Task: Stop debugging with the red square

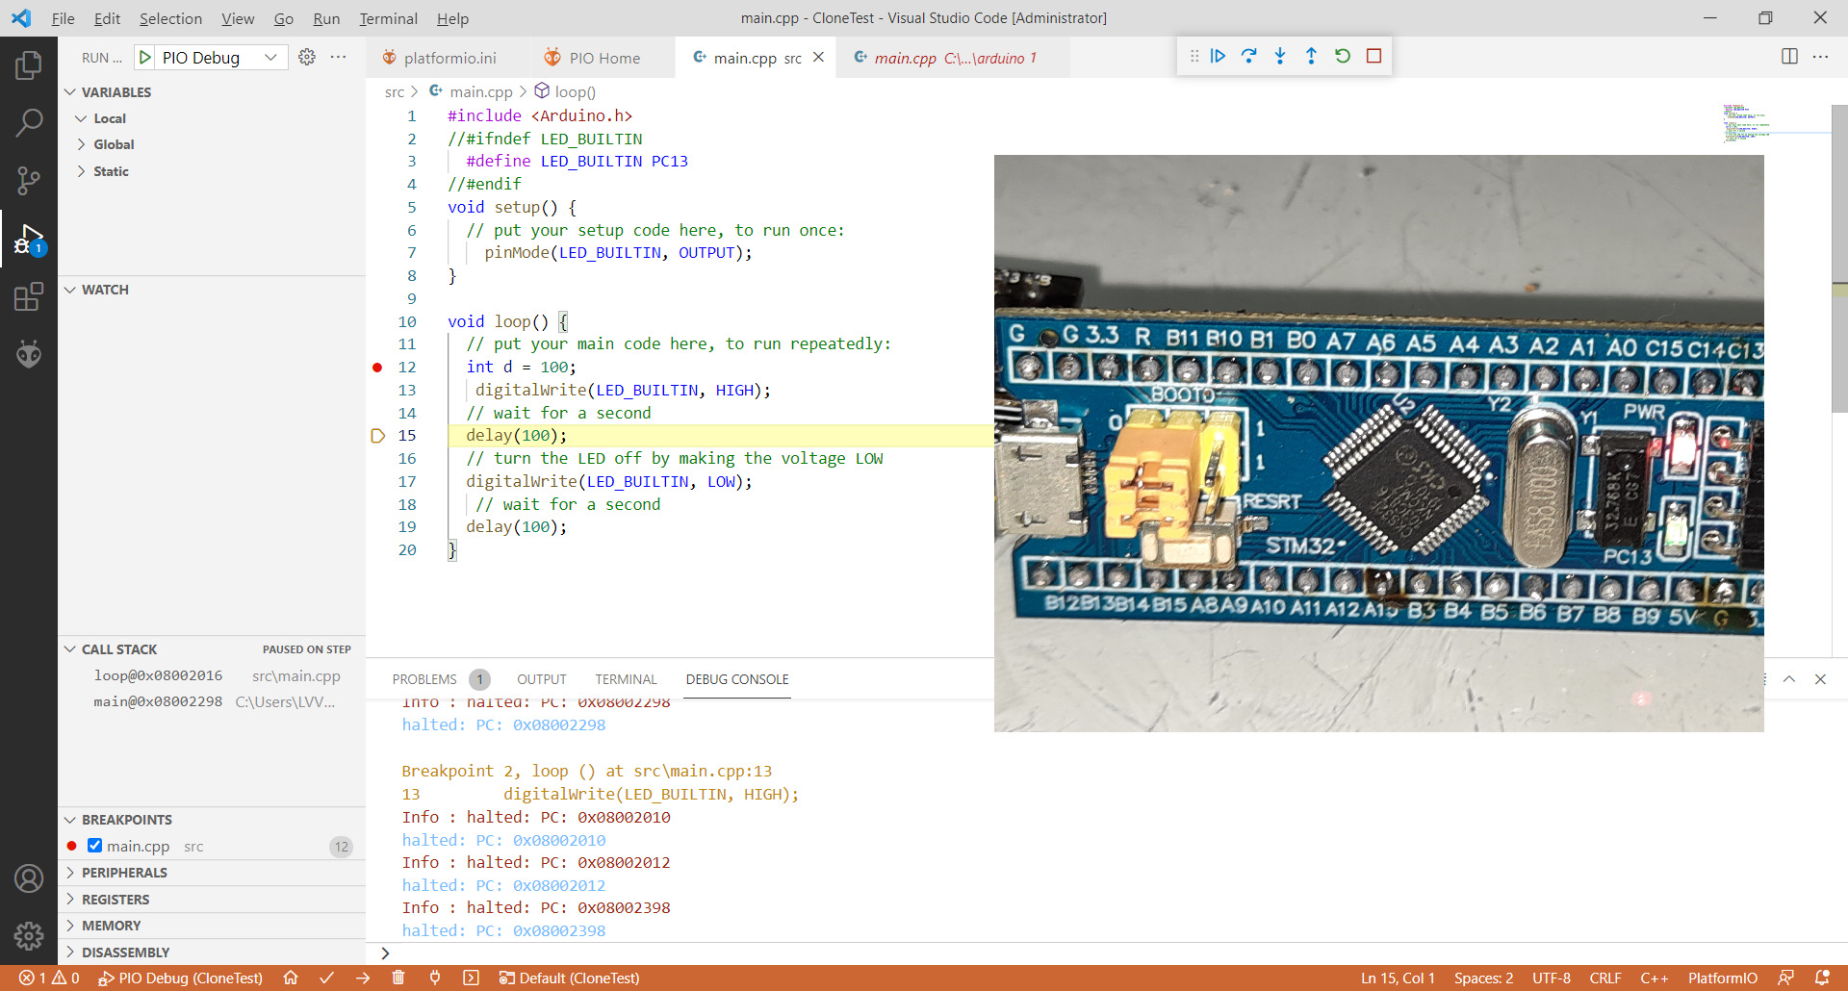Action: (x=1373, y=57)
